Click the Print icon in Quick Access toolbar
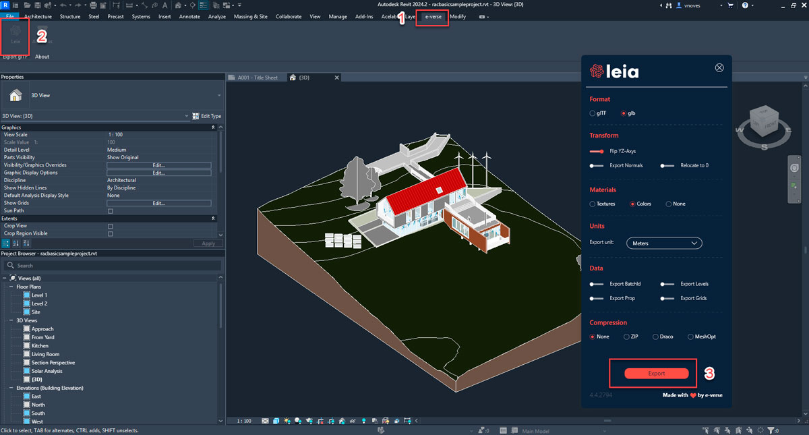The image size is (809, 435). (x=93, y=5)
